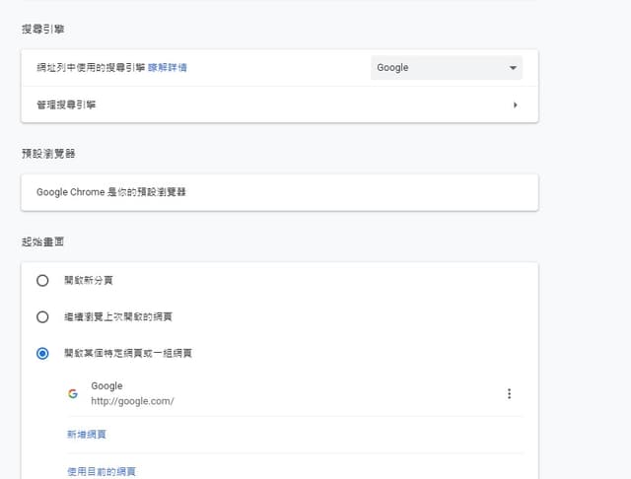Click the 新增網頁 add page link
The image size is (631, 479).
[87, 435]
